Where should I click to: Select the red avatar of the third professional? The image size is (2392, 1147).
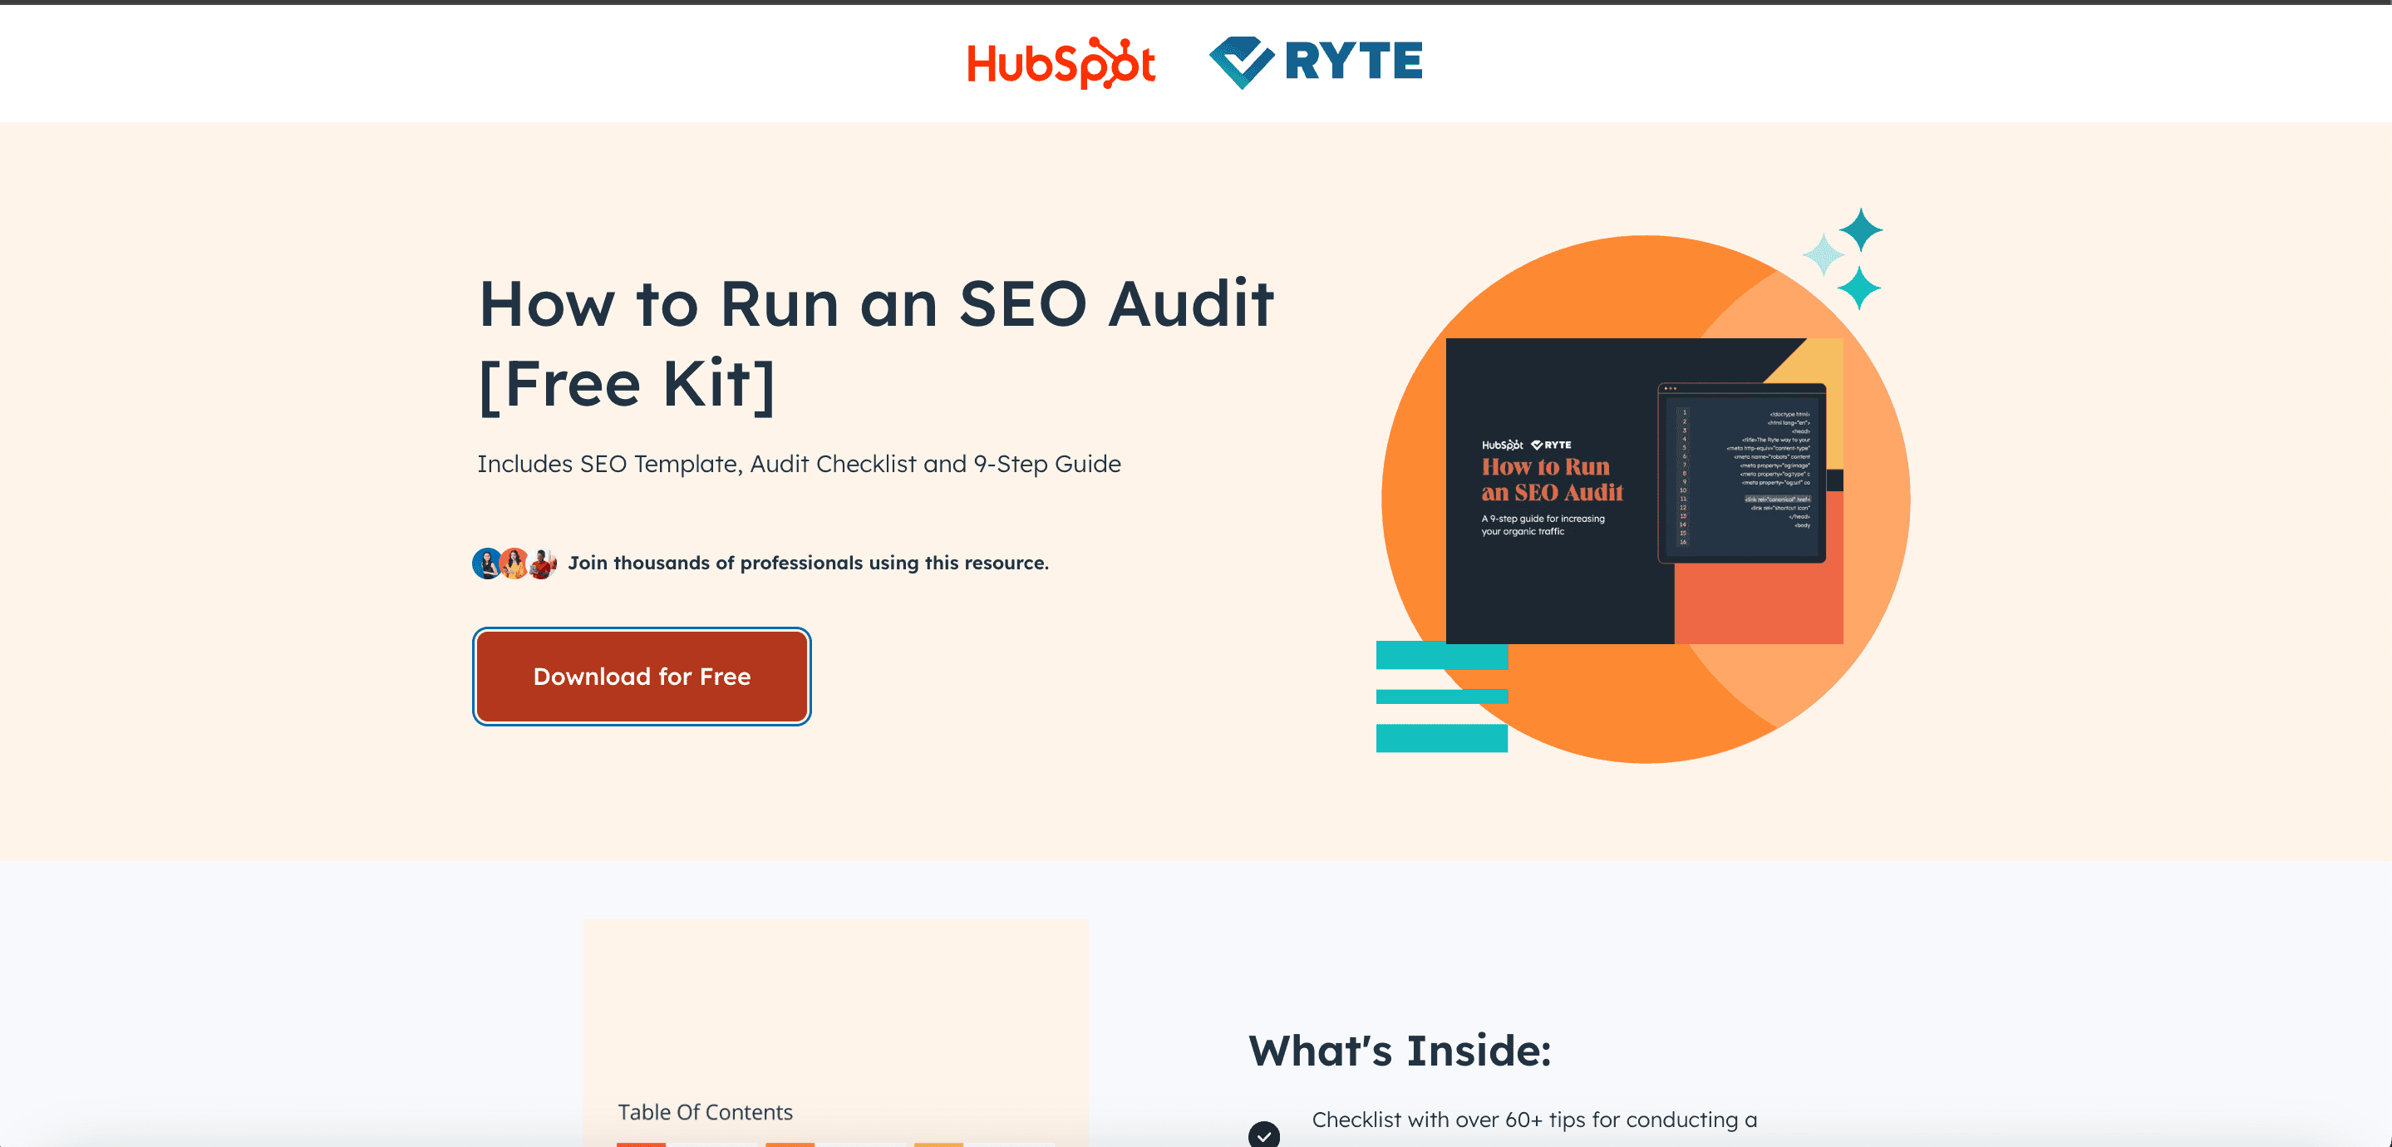[x=544, y=562]
